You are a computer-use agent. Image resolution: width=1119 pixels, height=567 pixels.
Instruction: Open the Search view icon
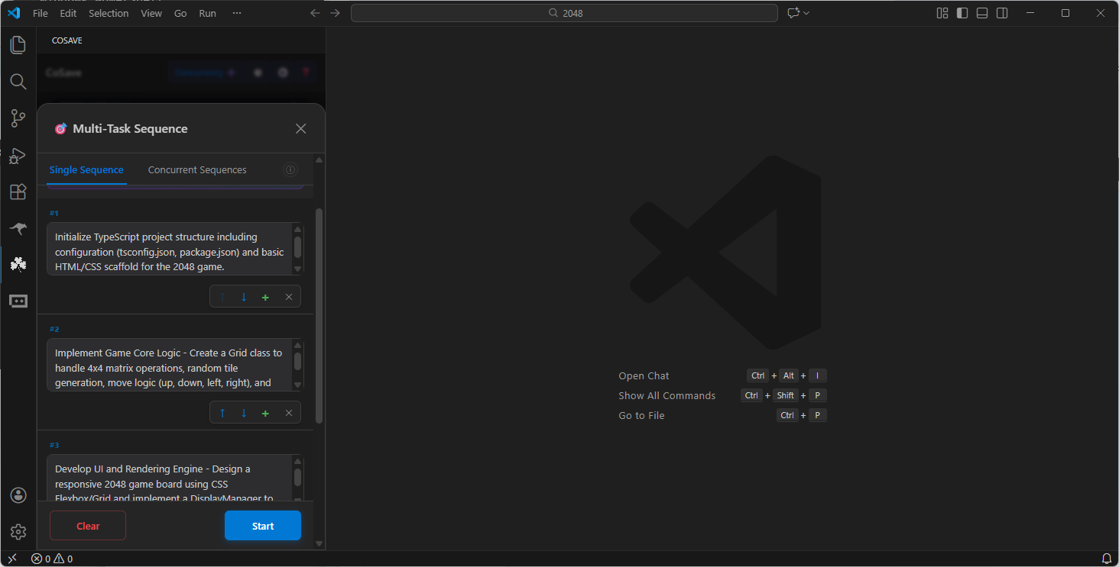tap(18, 82)
